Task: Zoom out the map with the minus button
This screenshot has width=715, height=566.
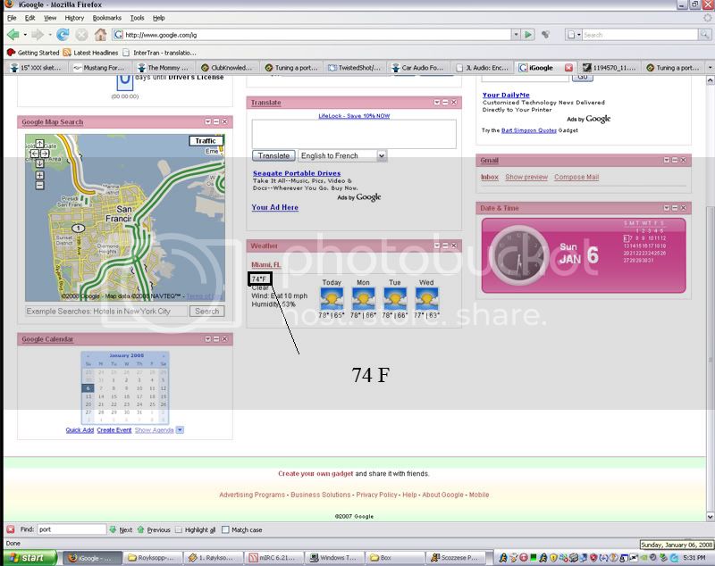Action: click(x=39, y=186)
